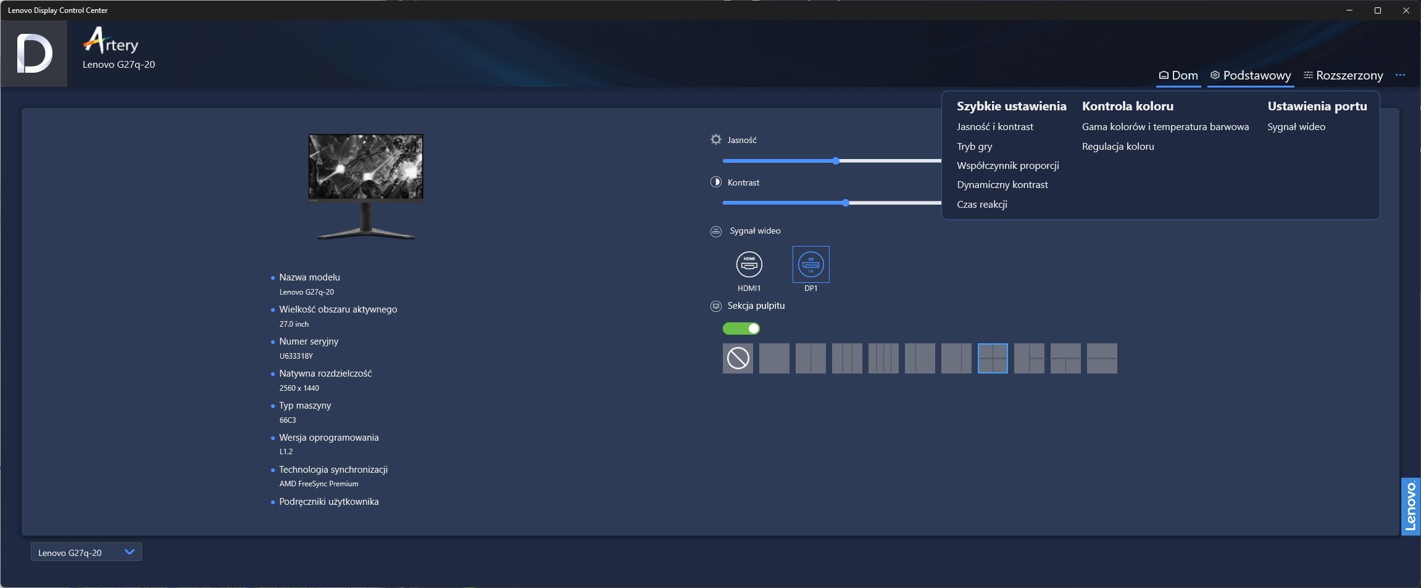Open Czas reakcji menu entry

pos(981,204)
